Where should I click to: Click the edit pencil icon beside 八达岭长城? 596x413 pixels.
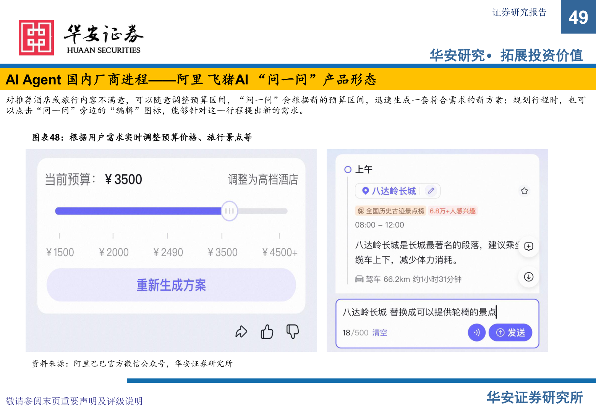point(431,190)
